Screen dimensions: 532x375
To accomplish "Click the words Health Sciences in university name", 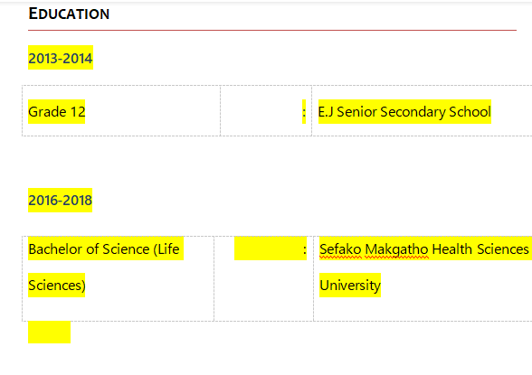I will (x=480, y=249).
